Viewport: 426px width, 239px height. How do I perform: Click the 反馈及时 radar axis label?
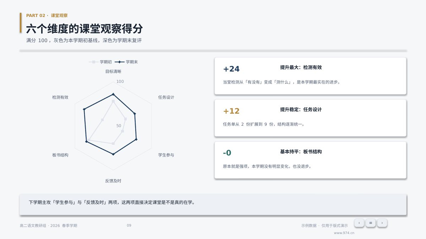[x=113, y=181]
